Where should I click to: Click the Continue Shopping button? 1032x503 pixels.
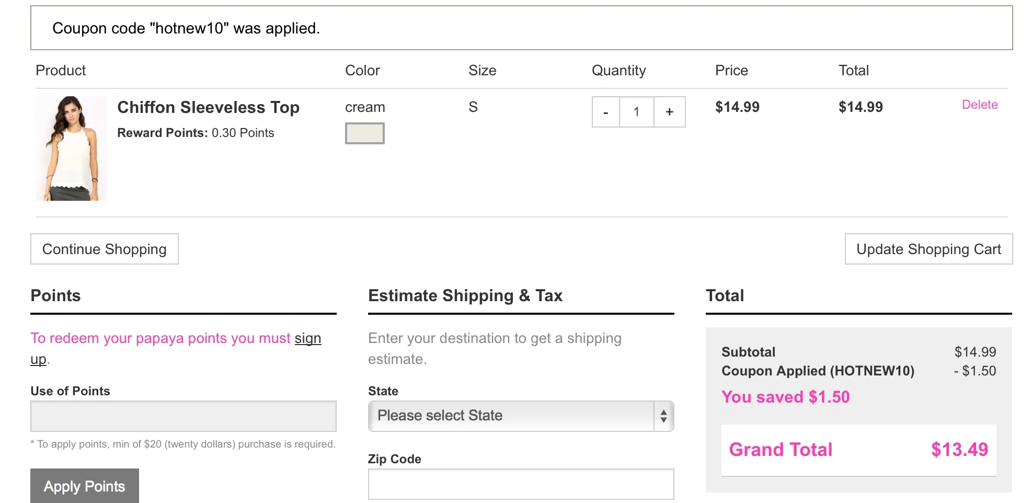(105, 249)
